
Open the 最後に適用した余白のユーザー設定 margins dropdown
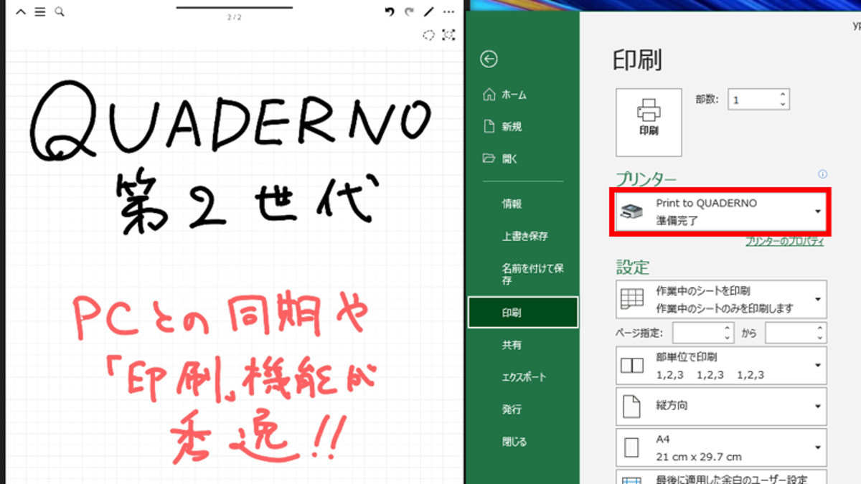721,477
